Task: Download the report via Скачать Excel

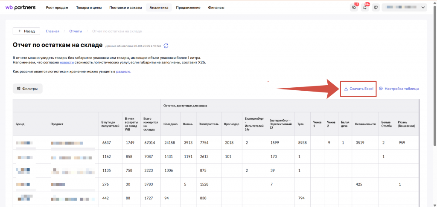Action: (358, 89)
